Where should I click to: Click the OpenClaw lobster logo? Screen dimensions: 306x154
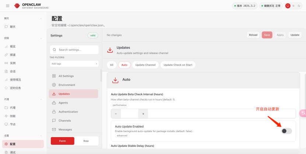coord(17,6)
